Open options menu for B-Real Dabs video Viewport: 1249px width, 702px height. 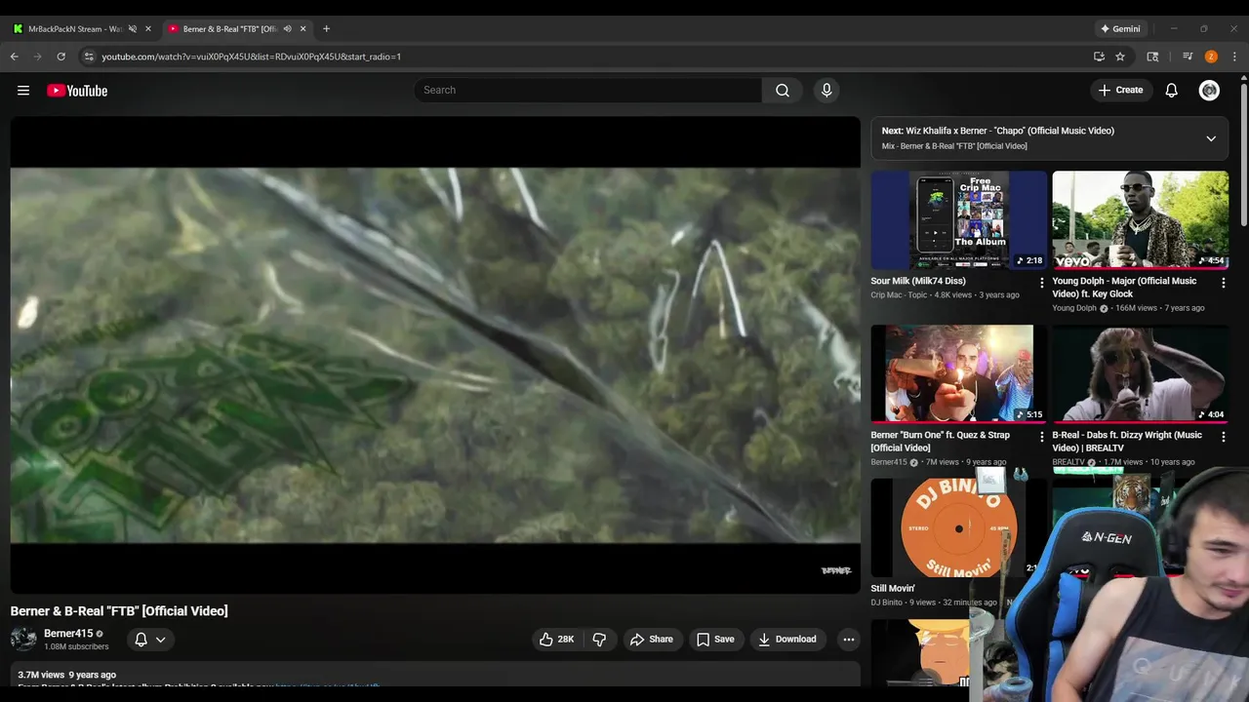1223,437
